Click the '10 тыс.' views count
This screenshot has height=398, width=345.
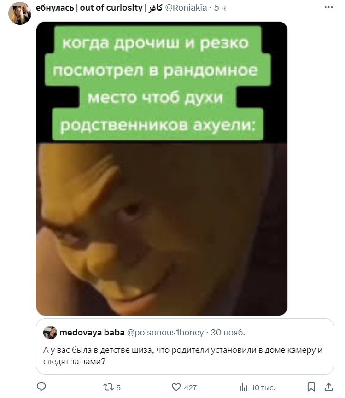click(263, 387)
